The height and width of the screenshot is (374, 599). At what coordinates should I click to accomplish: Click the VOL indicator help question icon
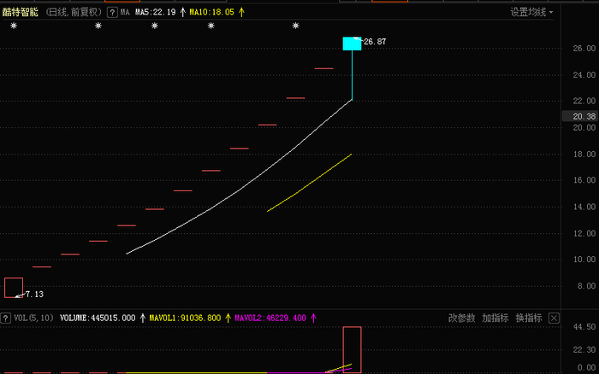click(x=5, y=318)
